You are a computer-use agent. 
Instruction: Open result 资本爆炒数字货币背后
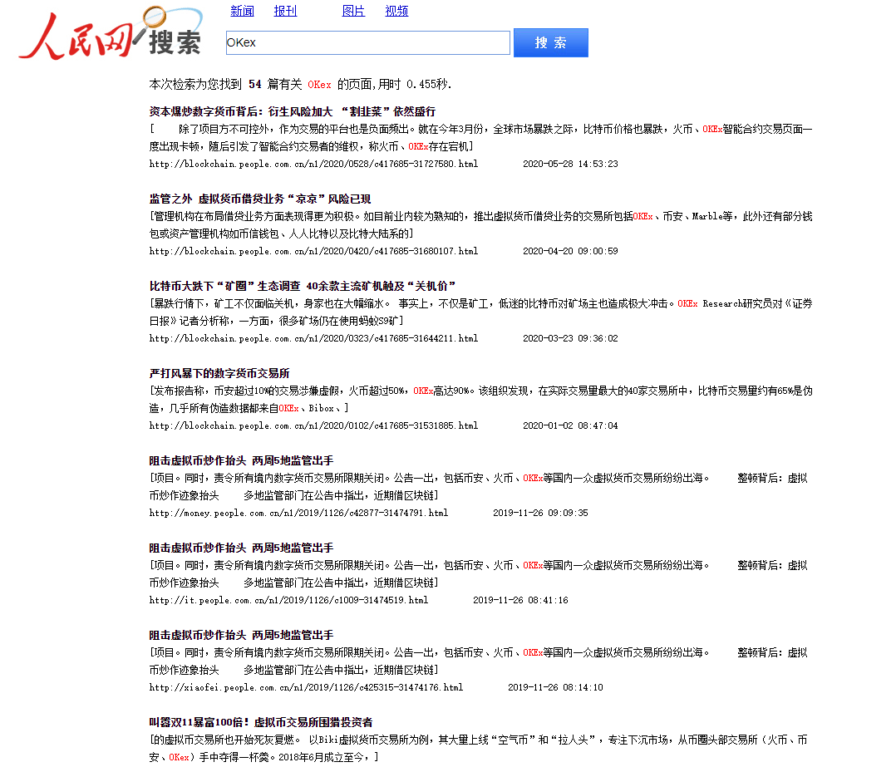293,111
